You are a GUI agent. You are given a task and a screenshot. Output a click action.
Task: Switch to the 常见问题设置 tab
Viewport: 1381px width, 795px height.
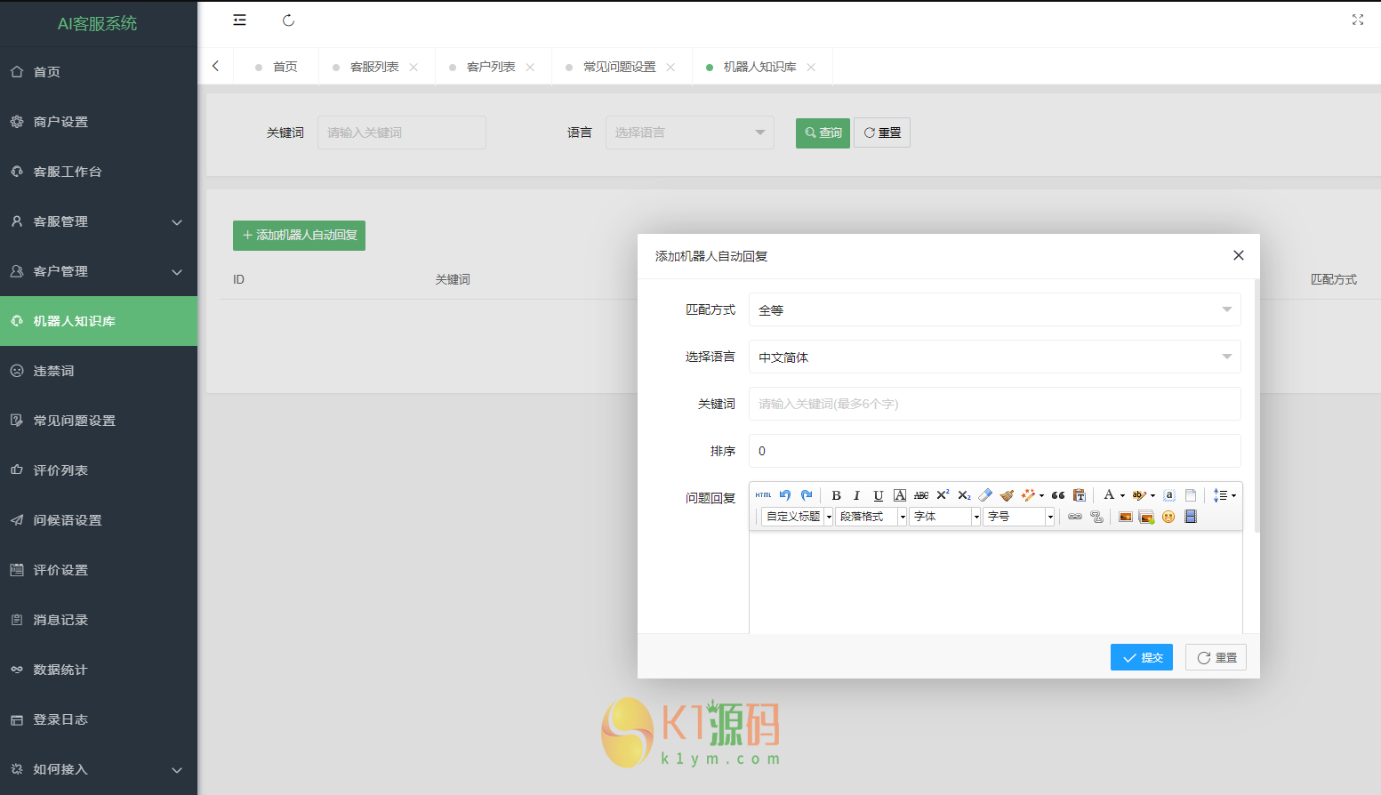619,67
